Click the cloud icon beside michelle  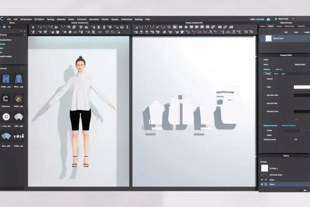click(x=268, y=19)
